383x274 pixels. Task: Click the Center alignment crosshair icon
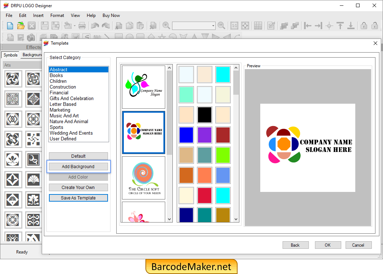click(329, 26)
